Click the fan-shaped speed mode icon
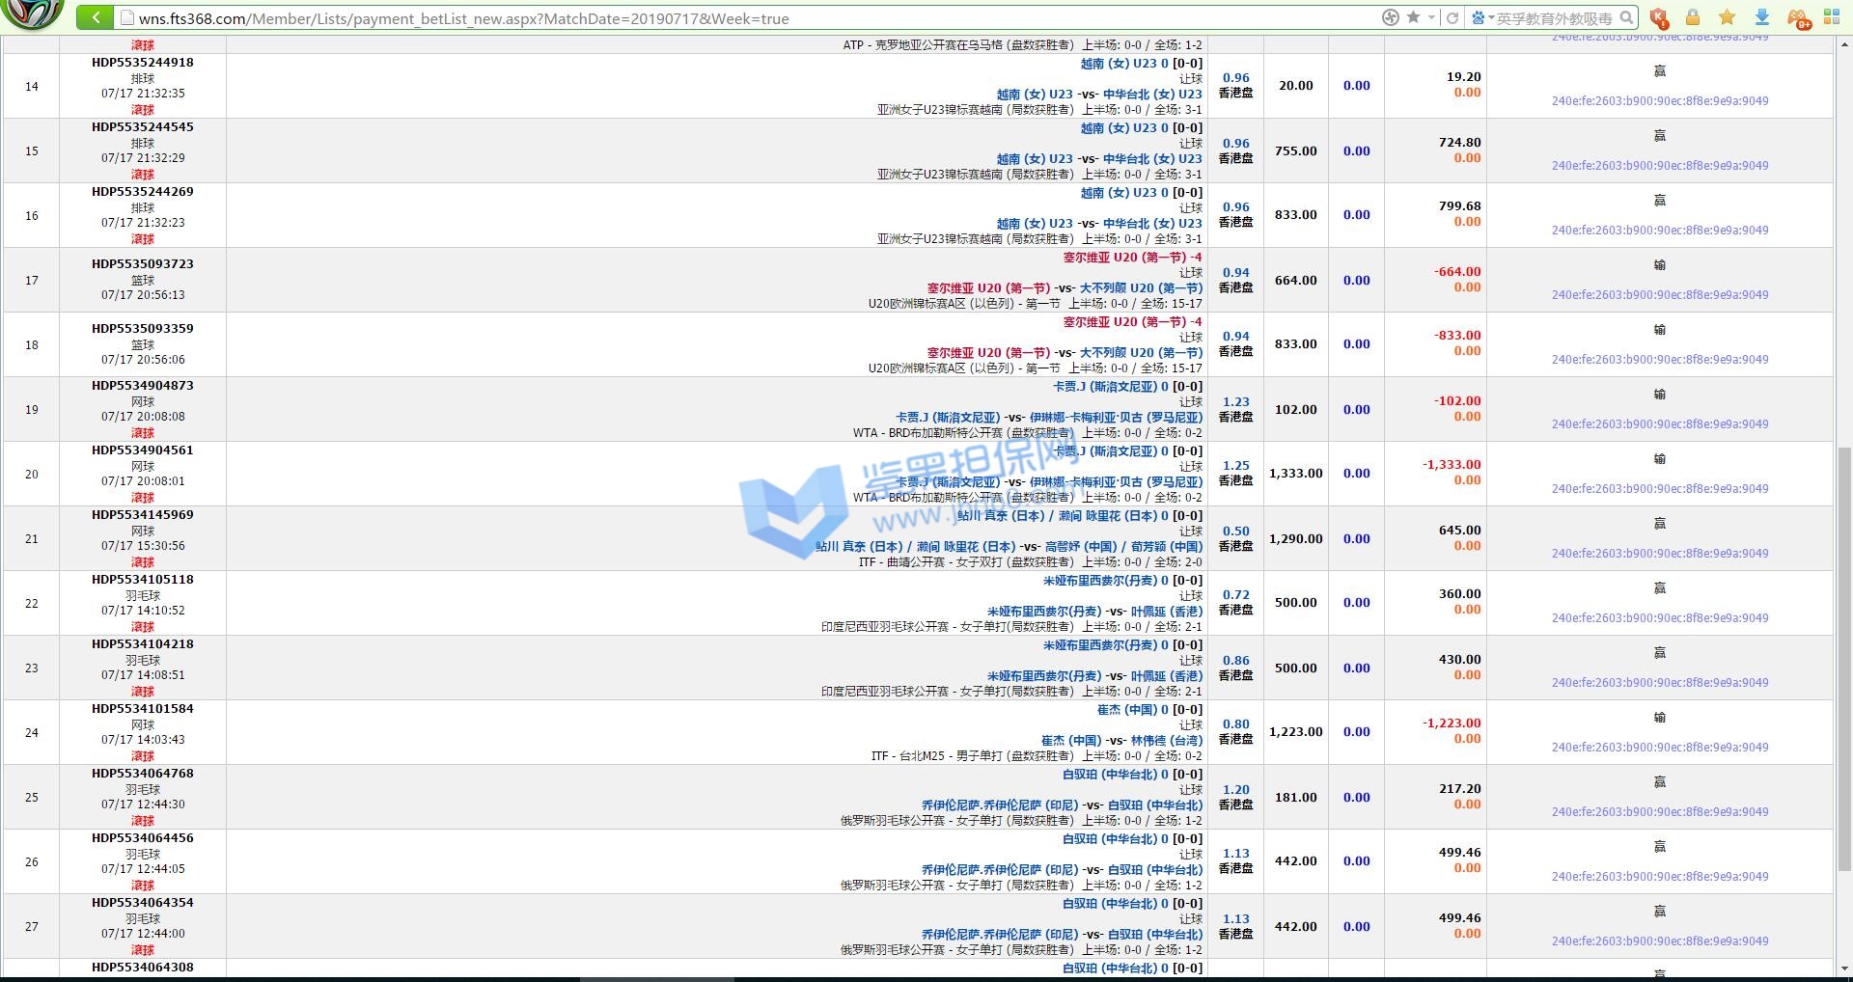Viewport: 1853px width, 982px height. pyautogui.click(x=1391, y=17)
